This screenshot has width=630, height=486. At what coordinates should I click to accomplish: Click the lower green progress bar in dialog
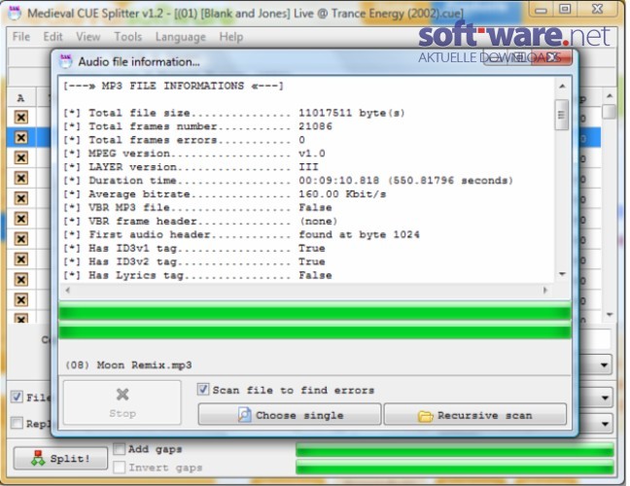pos(315,330)
